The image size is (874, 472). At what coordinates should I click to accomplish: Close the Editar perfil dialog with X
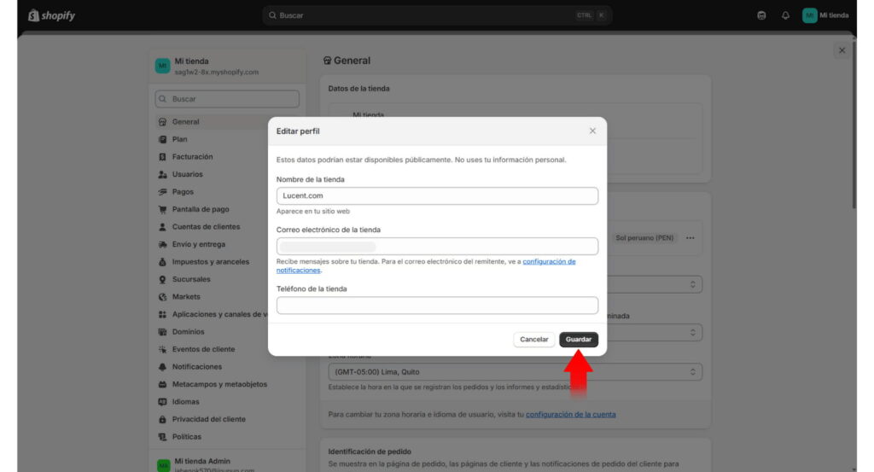pos(592,131)
